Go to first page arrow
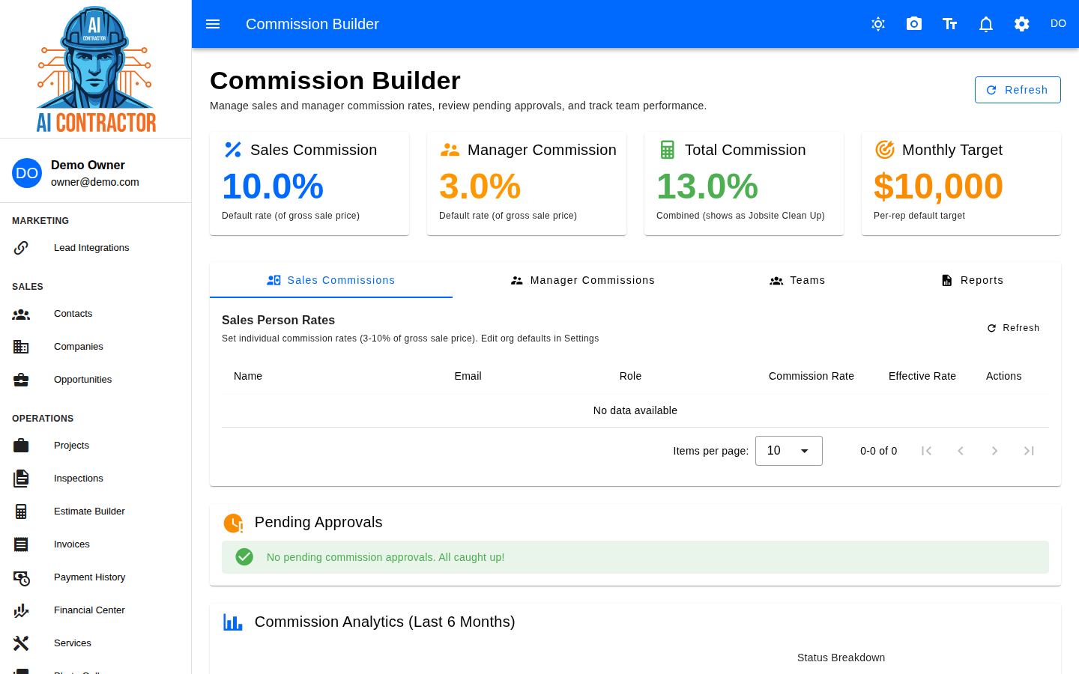1079x674 pixels. pyautogui.click(x=926, y=451)
